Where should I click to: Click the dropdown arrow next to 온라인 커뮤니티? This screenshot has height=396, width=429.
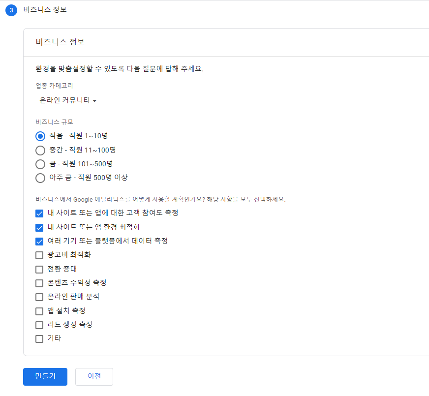[x=95, y=100]
